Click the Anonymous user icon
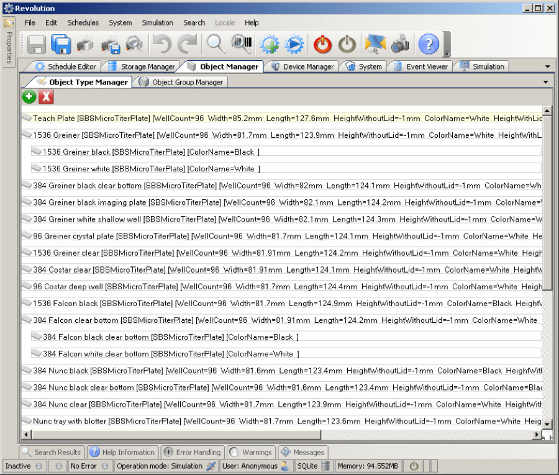 (285, 466)
